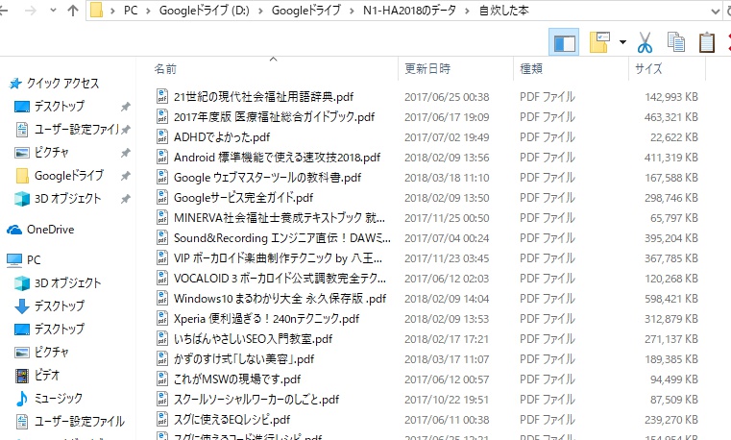Click the select/properties folder checklist icon

click(x=599, y=42)
